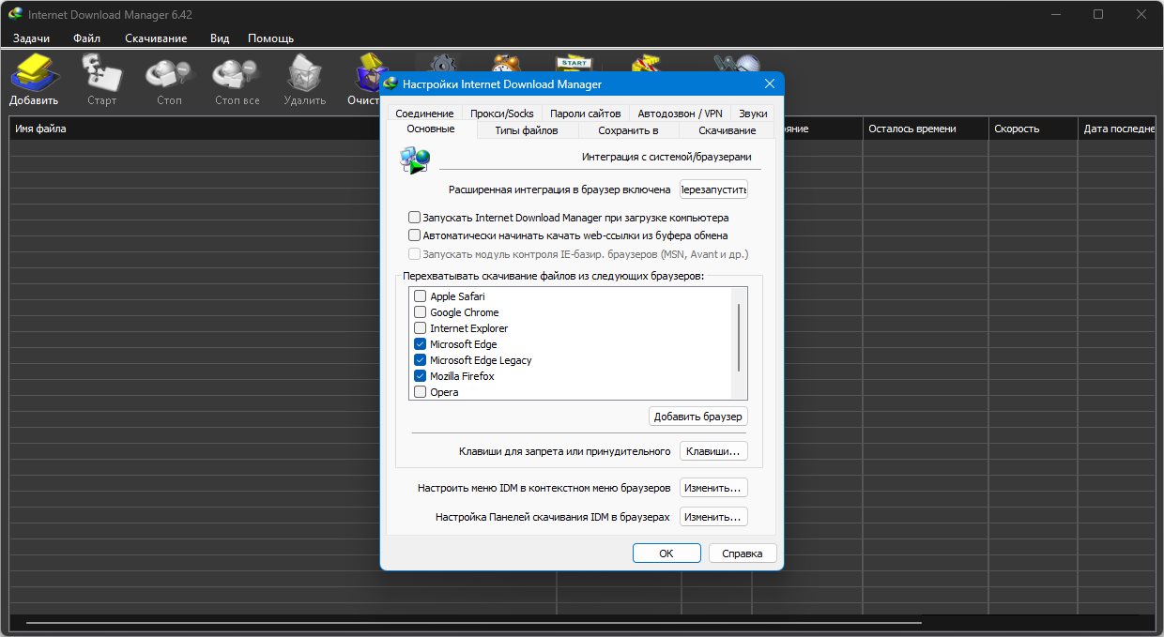Click the Добавить браузер button
This screenshot has height=637, width=1164.
tap(697, 417)
